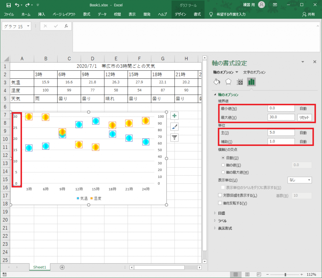Image resolution: width=322 pixels, height=278 pixels.
Task: Switch to the 挿入 ribbon tab
Action: [x=42, y=14]
